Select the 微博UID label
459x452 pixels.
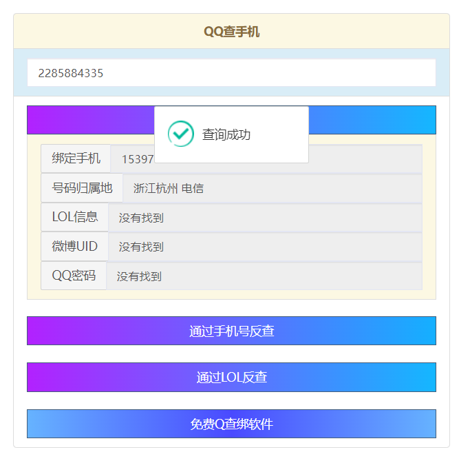click(74, 246)
